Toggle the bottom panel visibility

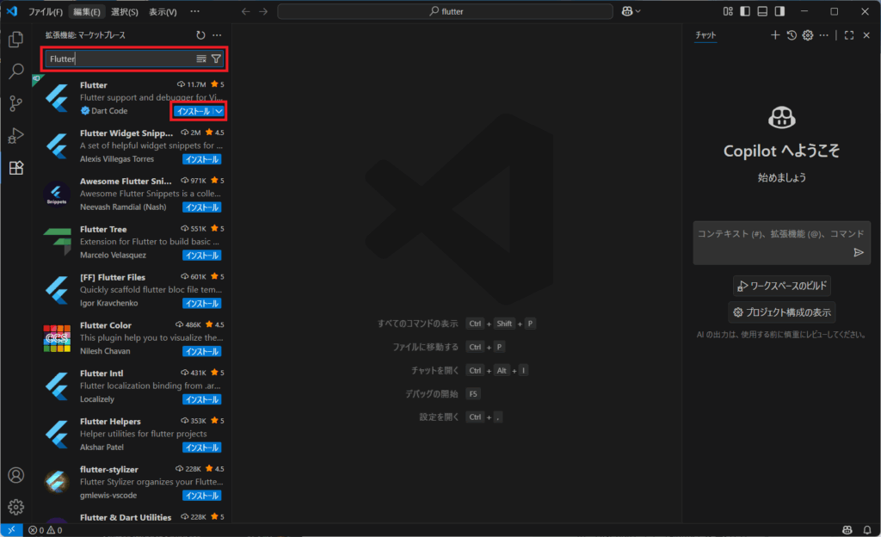pyautogui.click(x=762, y=11)
